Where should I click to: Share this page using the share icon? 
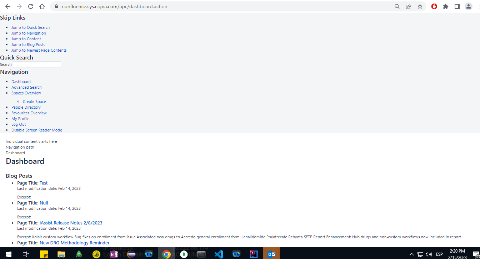[x=409, y=6]
